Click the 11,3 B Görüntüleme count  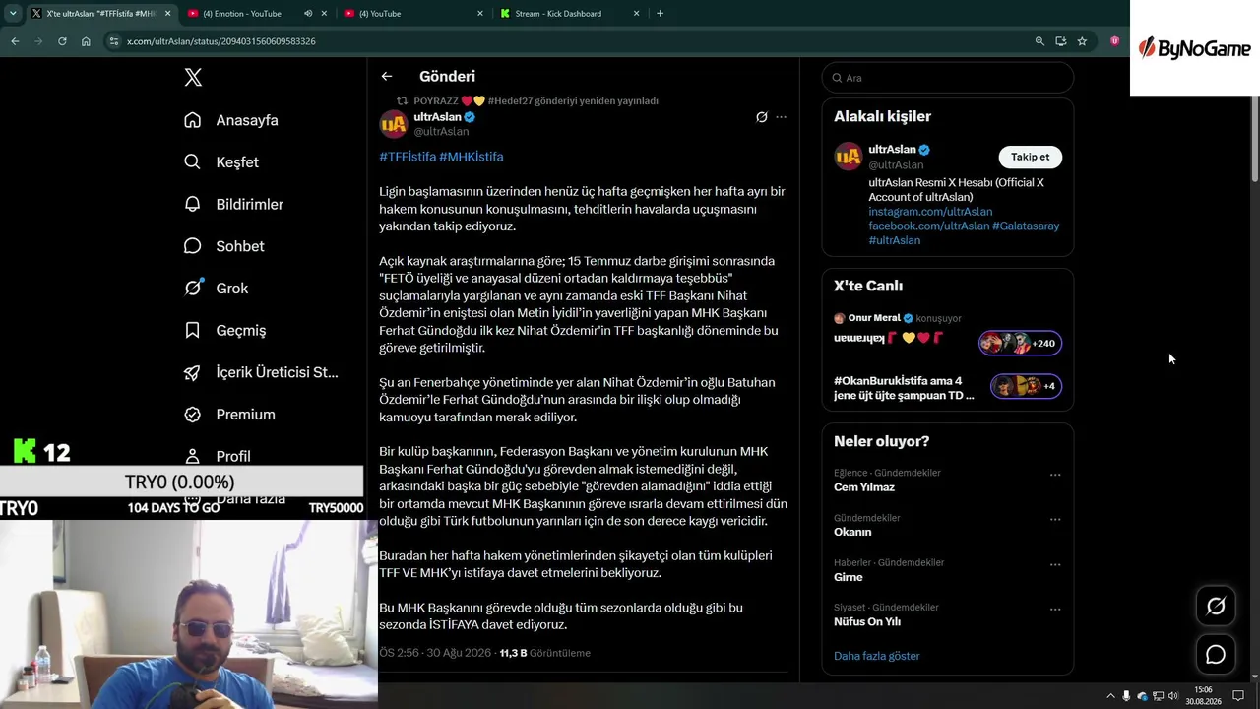tap(544, 653)
